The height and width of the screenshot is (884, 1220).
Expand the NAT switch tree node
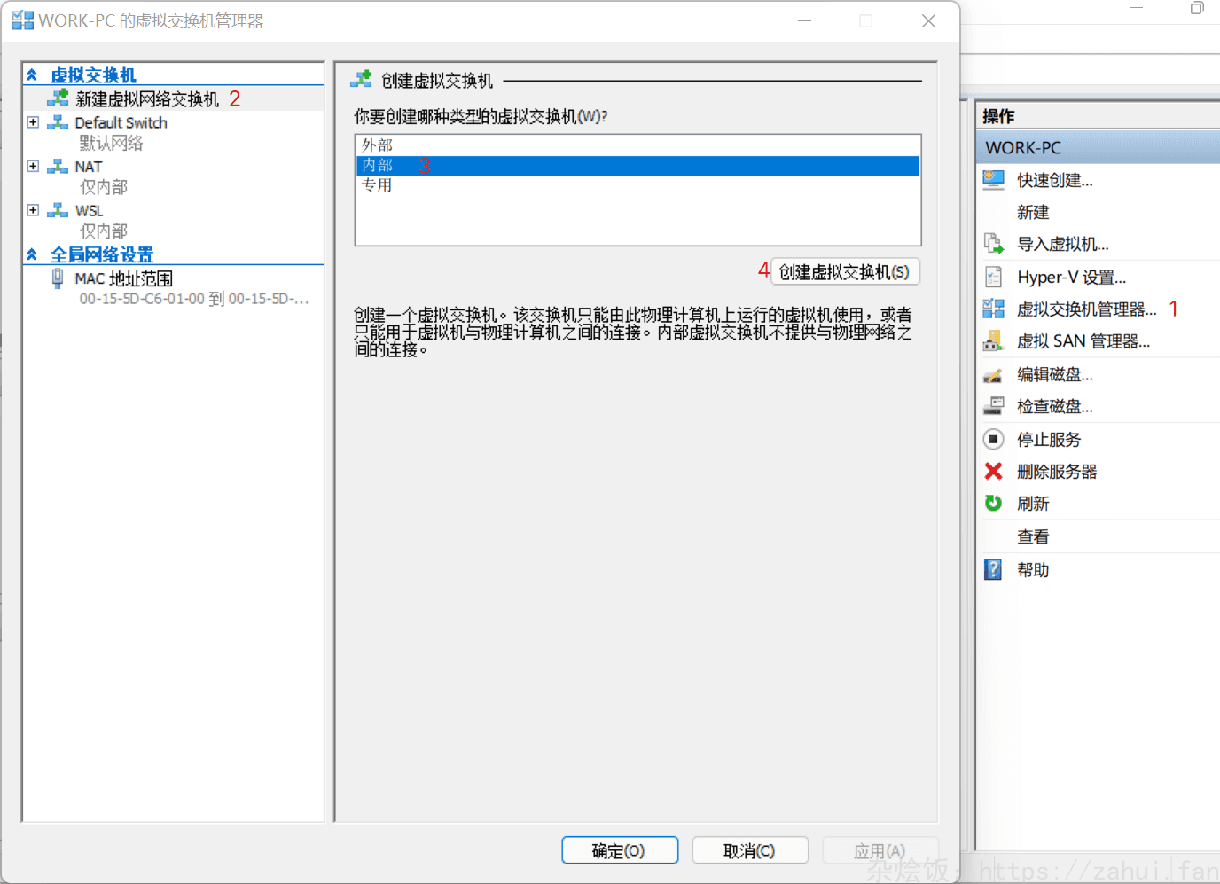click(33, 167)
